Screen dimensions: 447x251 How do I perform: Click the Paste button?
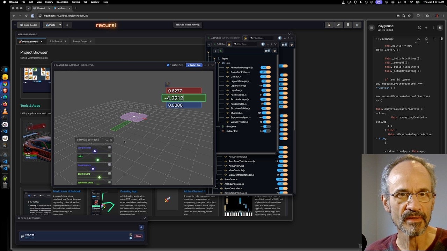(x=50, y=25)
